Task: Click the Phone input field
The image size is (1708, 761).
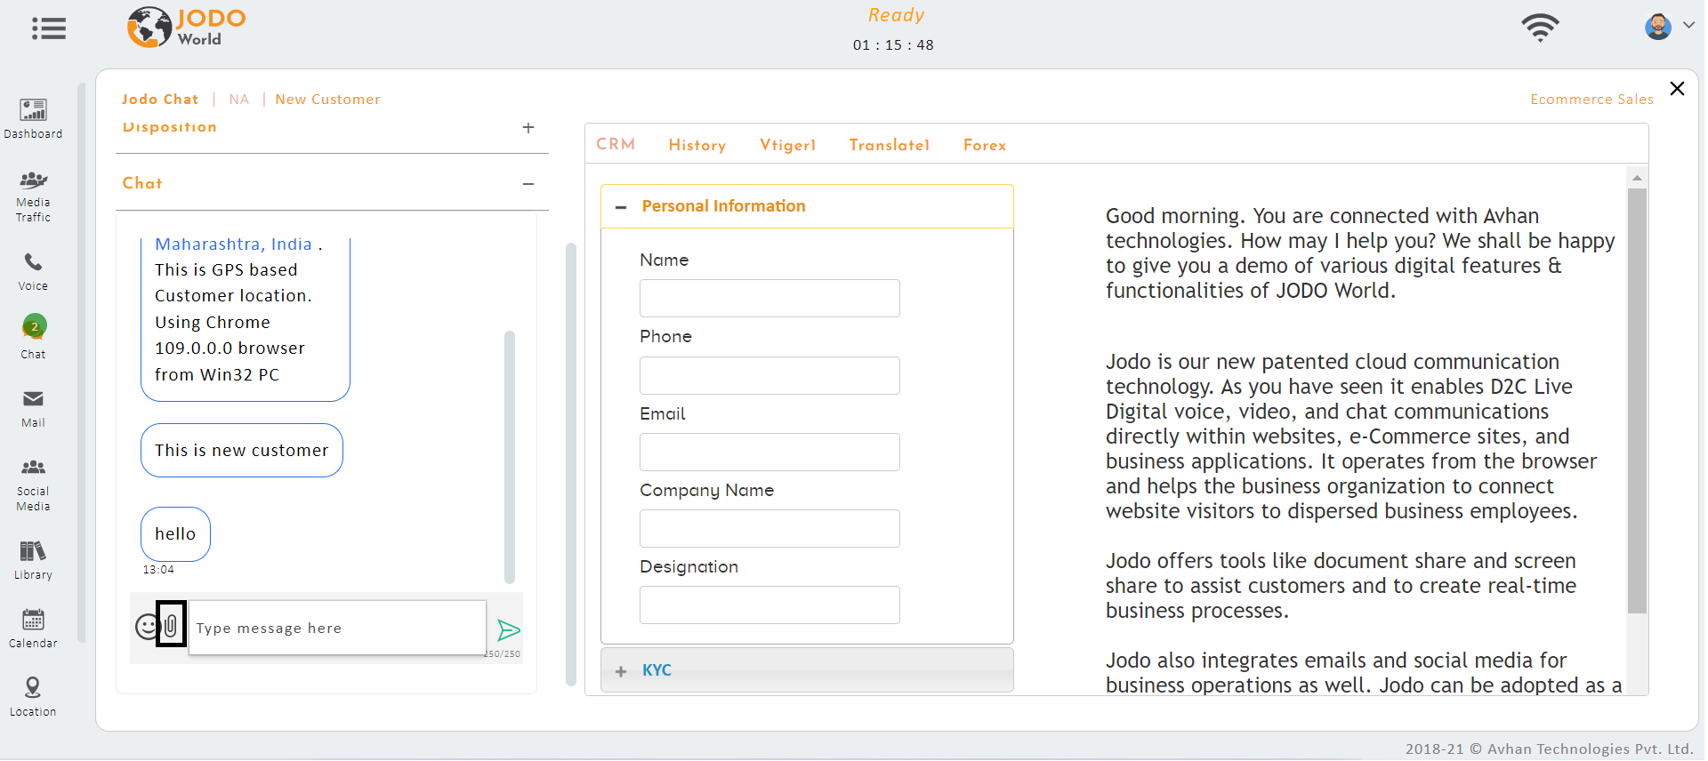Action: click(x=769, y=375)
